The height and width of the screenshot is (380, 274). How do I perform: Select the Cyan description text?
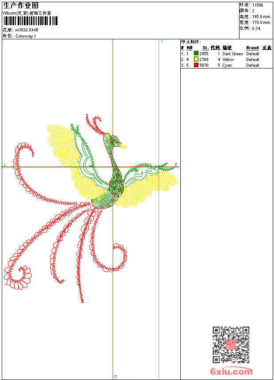click(x=227, y=65)
